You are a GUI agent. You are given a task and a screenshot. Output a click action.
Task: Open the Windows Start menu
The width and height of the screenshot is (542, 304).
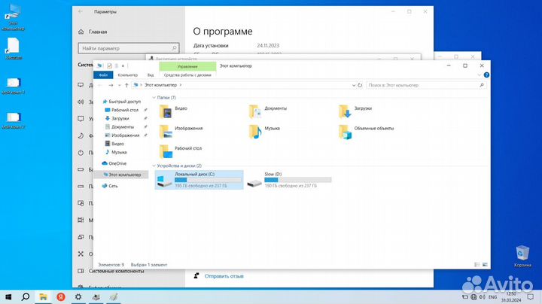point(8,296)
